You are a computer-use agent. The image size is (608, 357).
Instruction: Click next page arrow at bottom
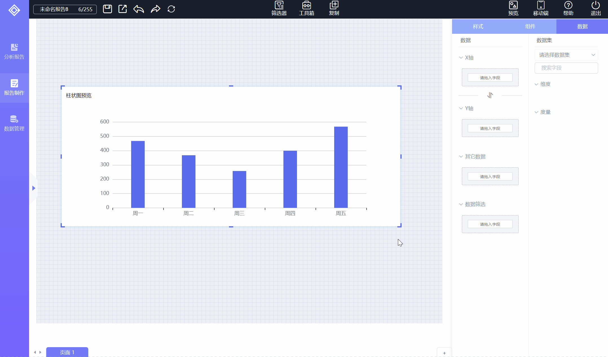[40, 352]
